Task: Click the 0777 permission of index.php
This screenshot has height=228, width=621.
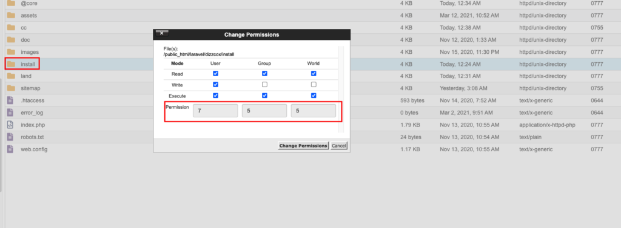Action: [x=597, y=125]
